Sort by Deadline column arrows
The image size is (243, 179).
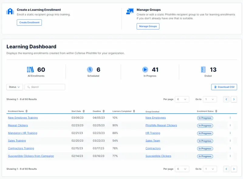104,111
